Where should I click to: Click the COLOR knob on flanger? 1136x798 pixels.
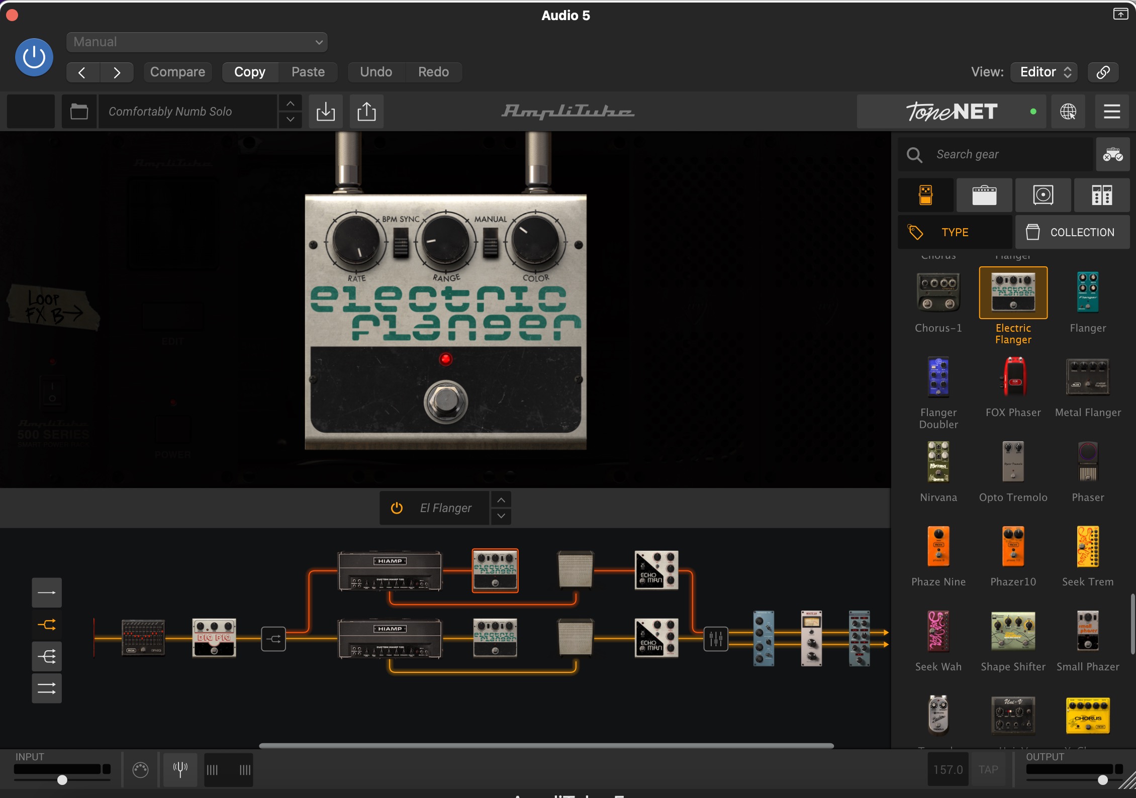point(535,240)
